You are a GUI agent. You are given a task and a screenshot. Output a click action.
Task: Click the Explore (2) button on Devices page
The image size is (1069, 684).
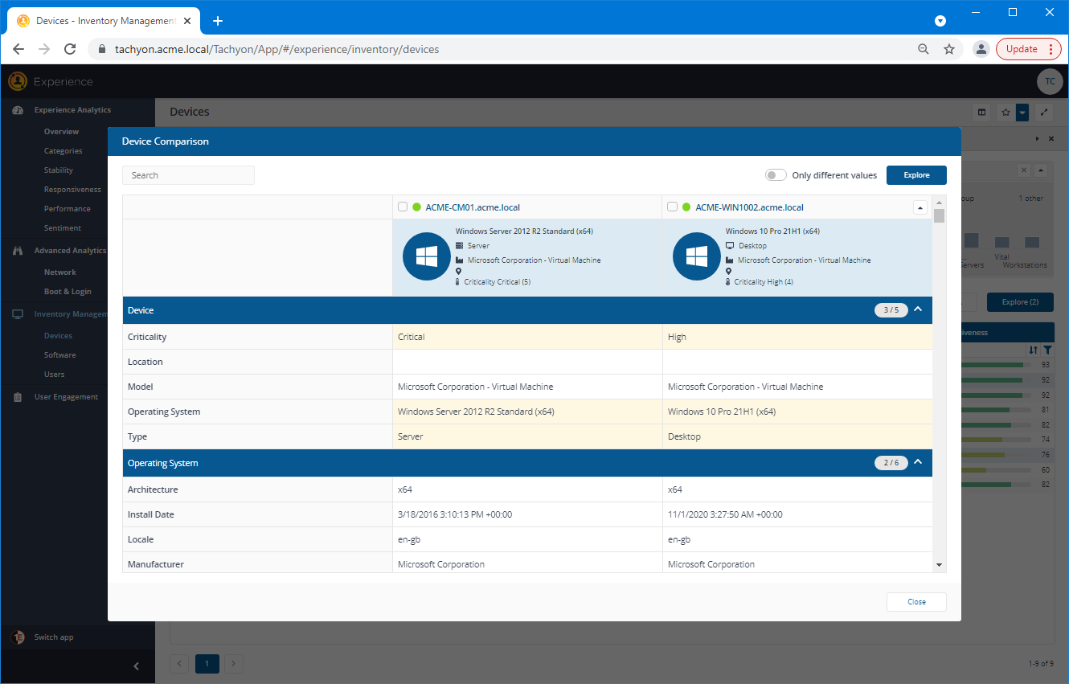1020,302
